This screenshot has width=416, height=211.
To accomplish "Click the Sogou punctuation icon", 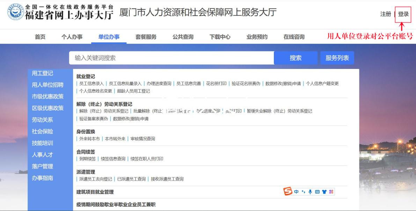I will point(304,191).
